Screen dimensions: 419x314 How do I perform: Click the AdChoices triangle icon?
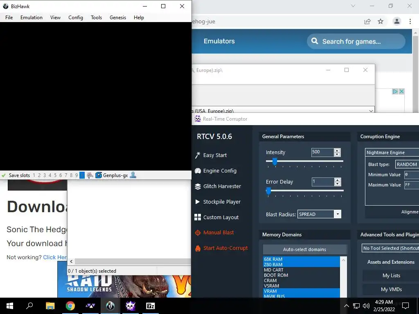395,91
